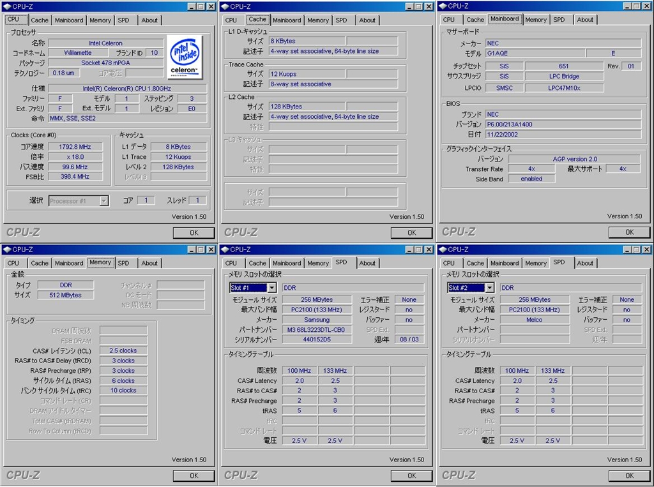Screen dimensions: 654x487
Task: Open the Slot #2 memory slot dropdown
Action: (x=489, y=288)
